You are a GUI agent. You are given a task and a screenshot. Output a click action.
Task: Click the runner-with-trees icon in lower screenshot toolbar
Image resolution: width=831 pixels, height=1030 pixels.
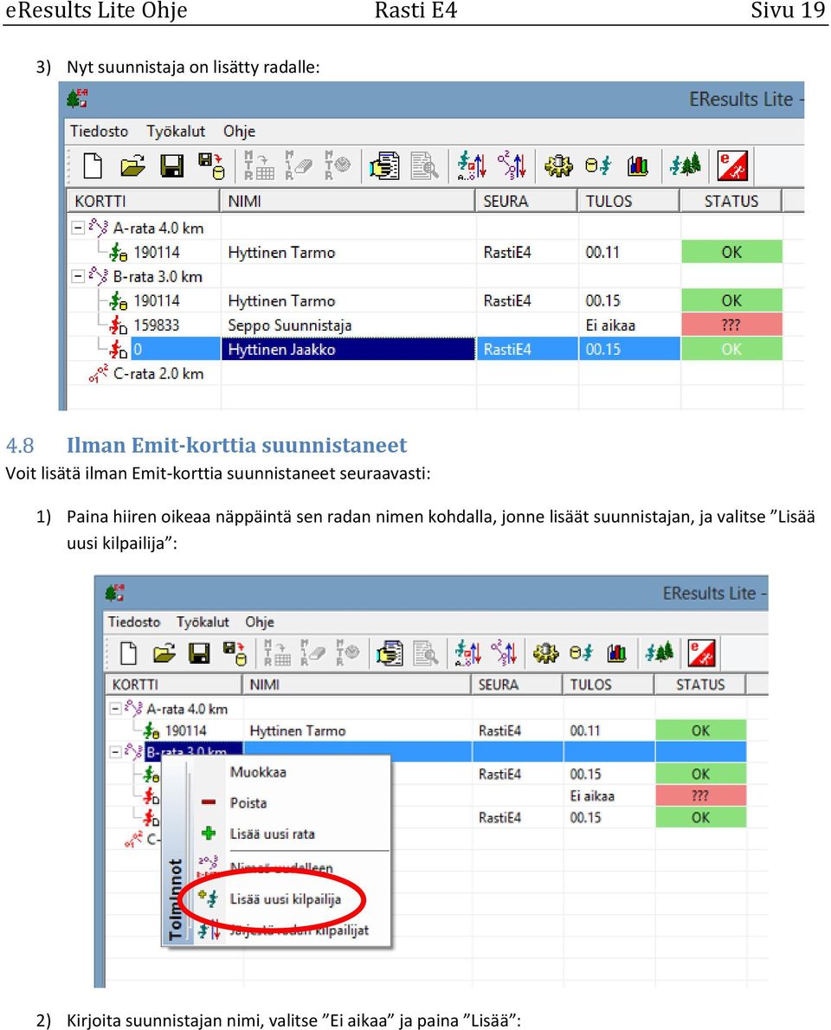[x=660, y=653]
